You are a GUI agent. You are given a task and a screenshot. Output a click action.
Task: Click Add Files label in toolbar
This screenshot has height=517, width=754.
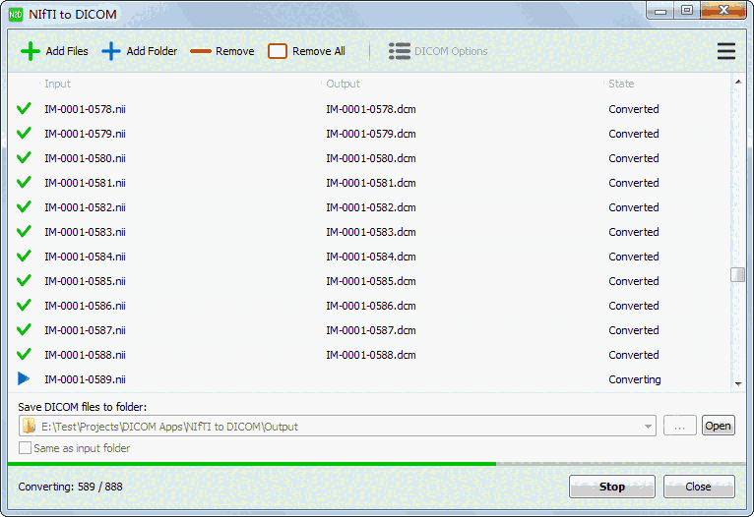(67, 51)
